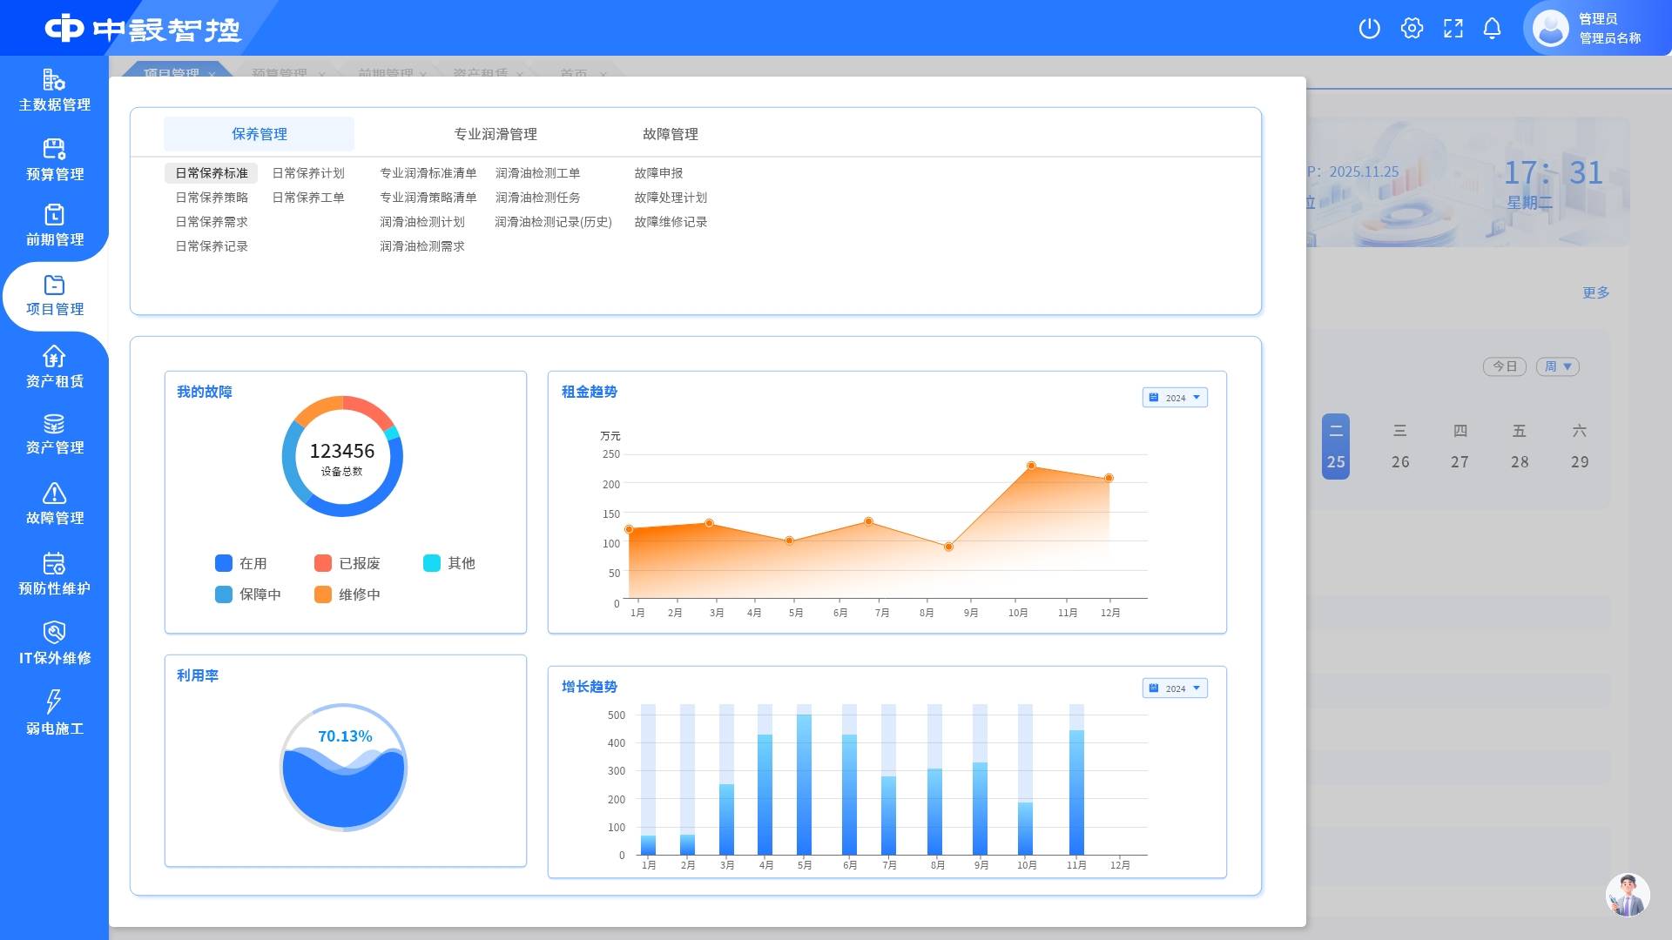Switch to 故障管理 tab in menu panel
The height and width of the screenshot is (940, 1672).
pos(670,134)
